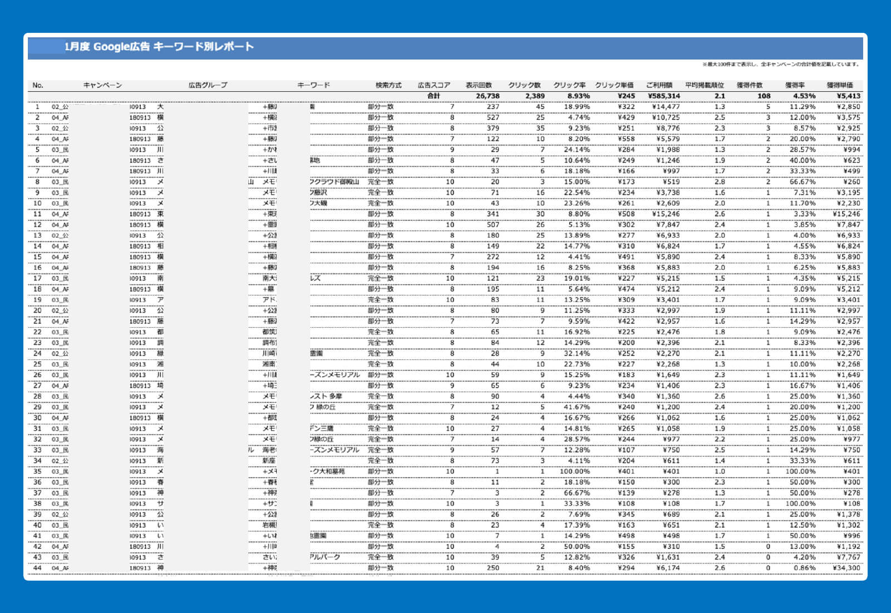This screenshot has height=613, width=891.
Task: Click the total cost cell ¥585,314
Action: pos(664,96)
